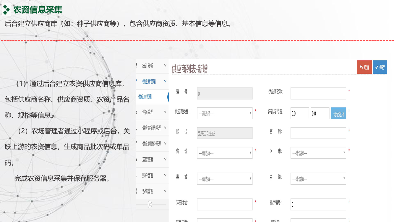Click the 供应商名称 input field

[318, 94]
